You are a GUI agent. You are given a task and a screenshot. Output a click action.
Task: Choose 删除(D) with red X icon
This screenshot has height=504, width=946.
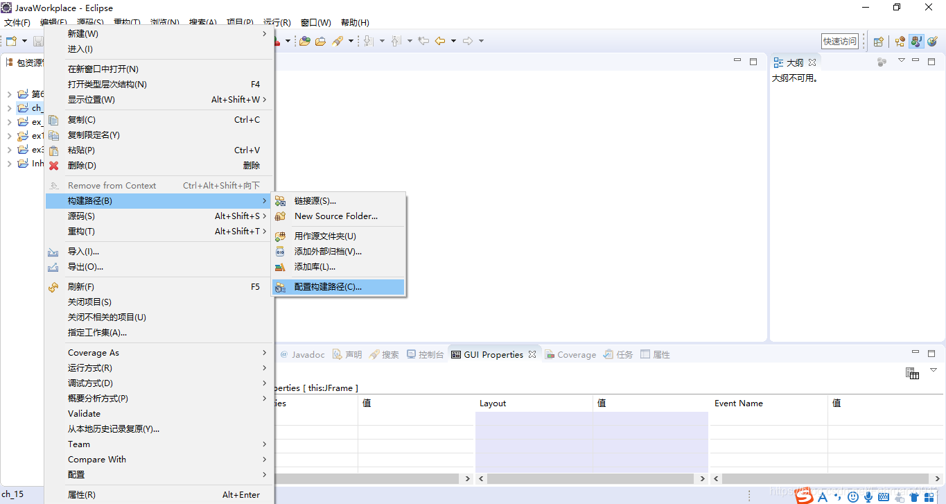159,166
